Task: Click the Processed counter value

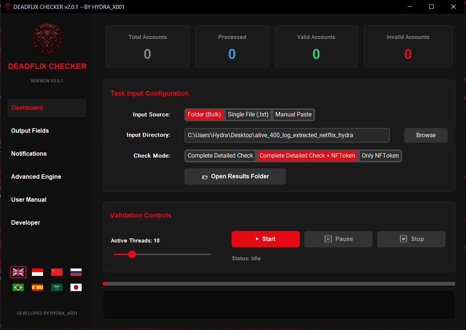Action: pos(232,55)
